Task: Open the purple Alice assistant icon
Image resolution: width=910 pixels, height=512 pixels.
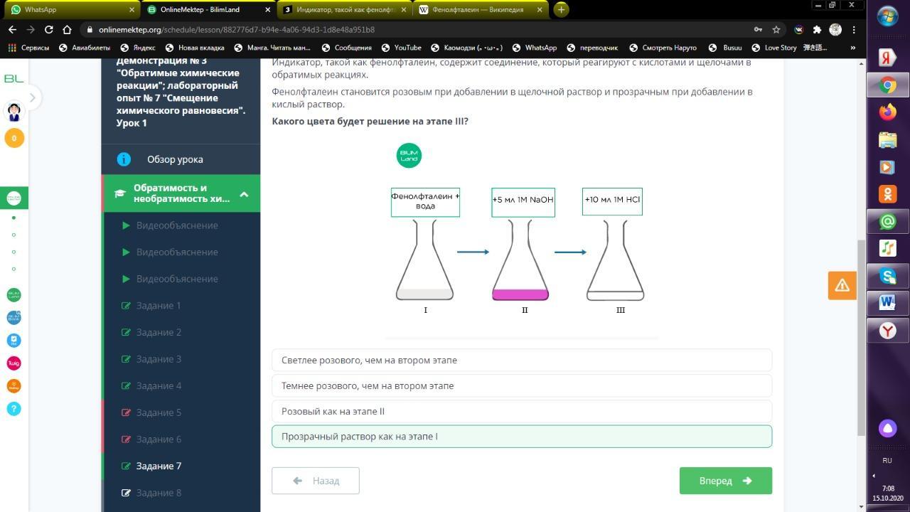Action: pyautogui.click(x=887, y=428)
